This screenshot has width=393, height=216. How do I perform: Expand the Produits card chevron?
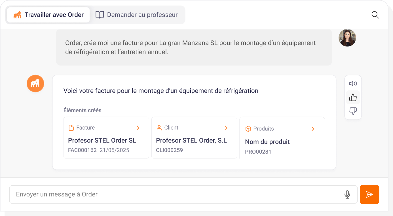[x=313, y=129]
